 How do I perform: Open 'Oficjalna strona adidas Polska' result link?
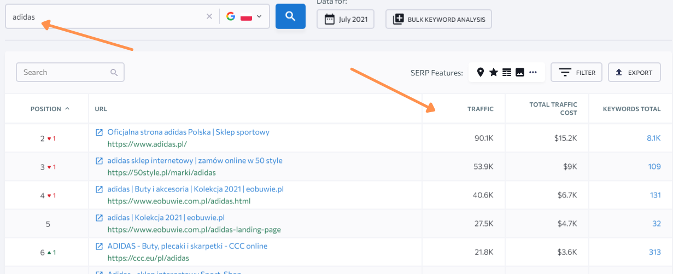pyautogui.click(x=189, y=132)
